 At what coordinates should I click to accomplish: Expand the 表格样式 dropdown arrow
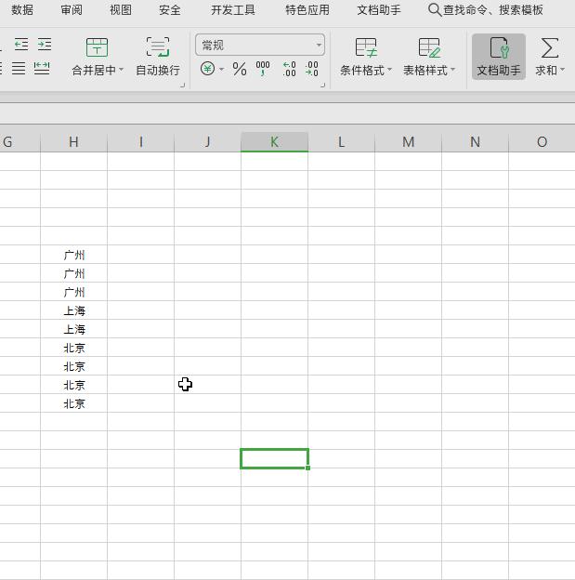453,70
